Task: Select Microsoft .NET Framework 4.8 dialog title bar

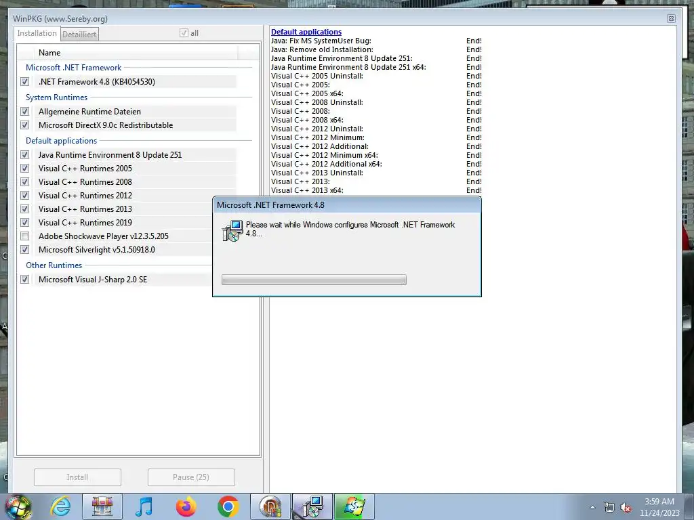Action: pos(346,205)
